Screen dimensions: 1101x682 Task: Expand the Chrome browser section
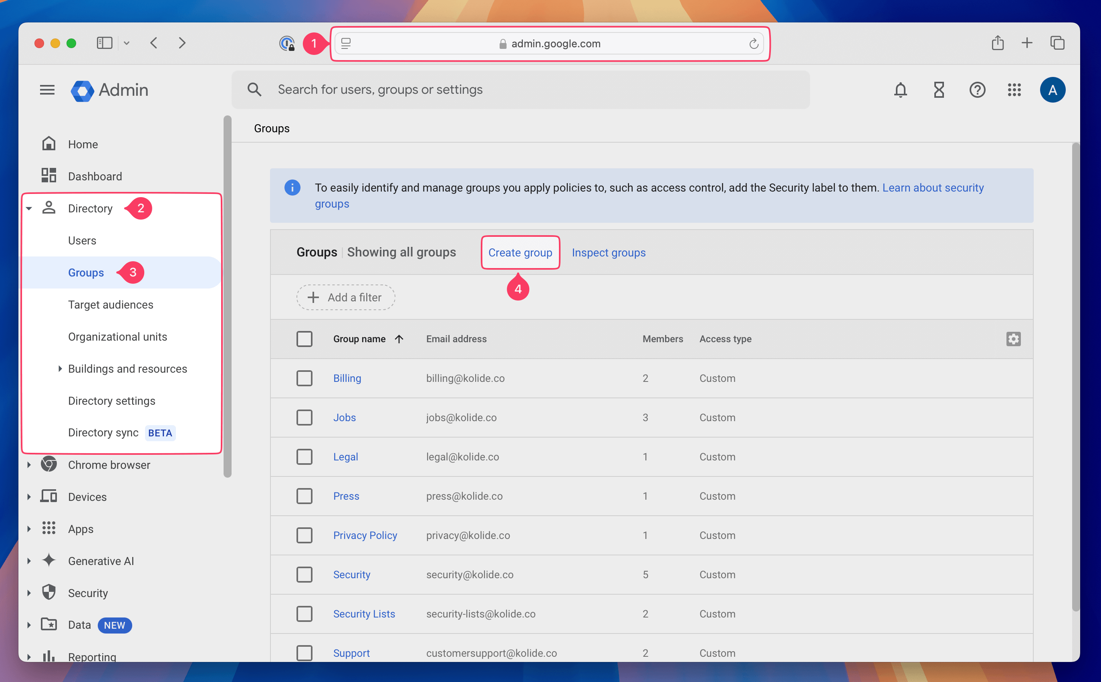(x=29, y=464)
